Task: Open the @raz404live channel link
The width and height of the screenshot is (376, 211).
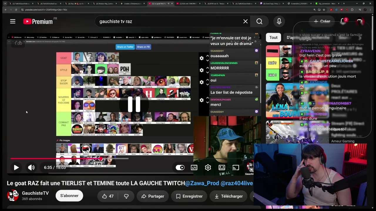Action: click(237, 183)
